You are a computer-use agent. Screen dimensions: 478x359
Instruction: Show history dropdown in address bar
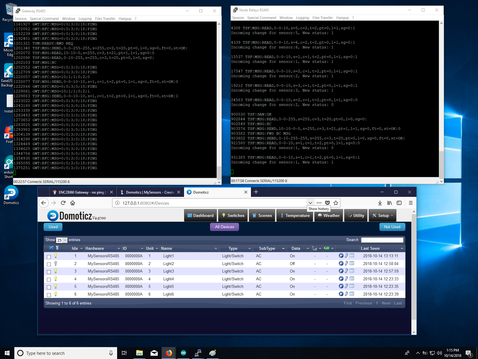click(x=310, y=203)
